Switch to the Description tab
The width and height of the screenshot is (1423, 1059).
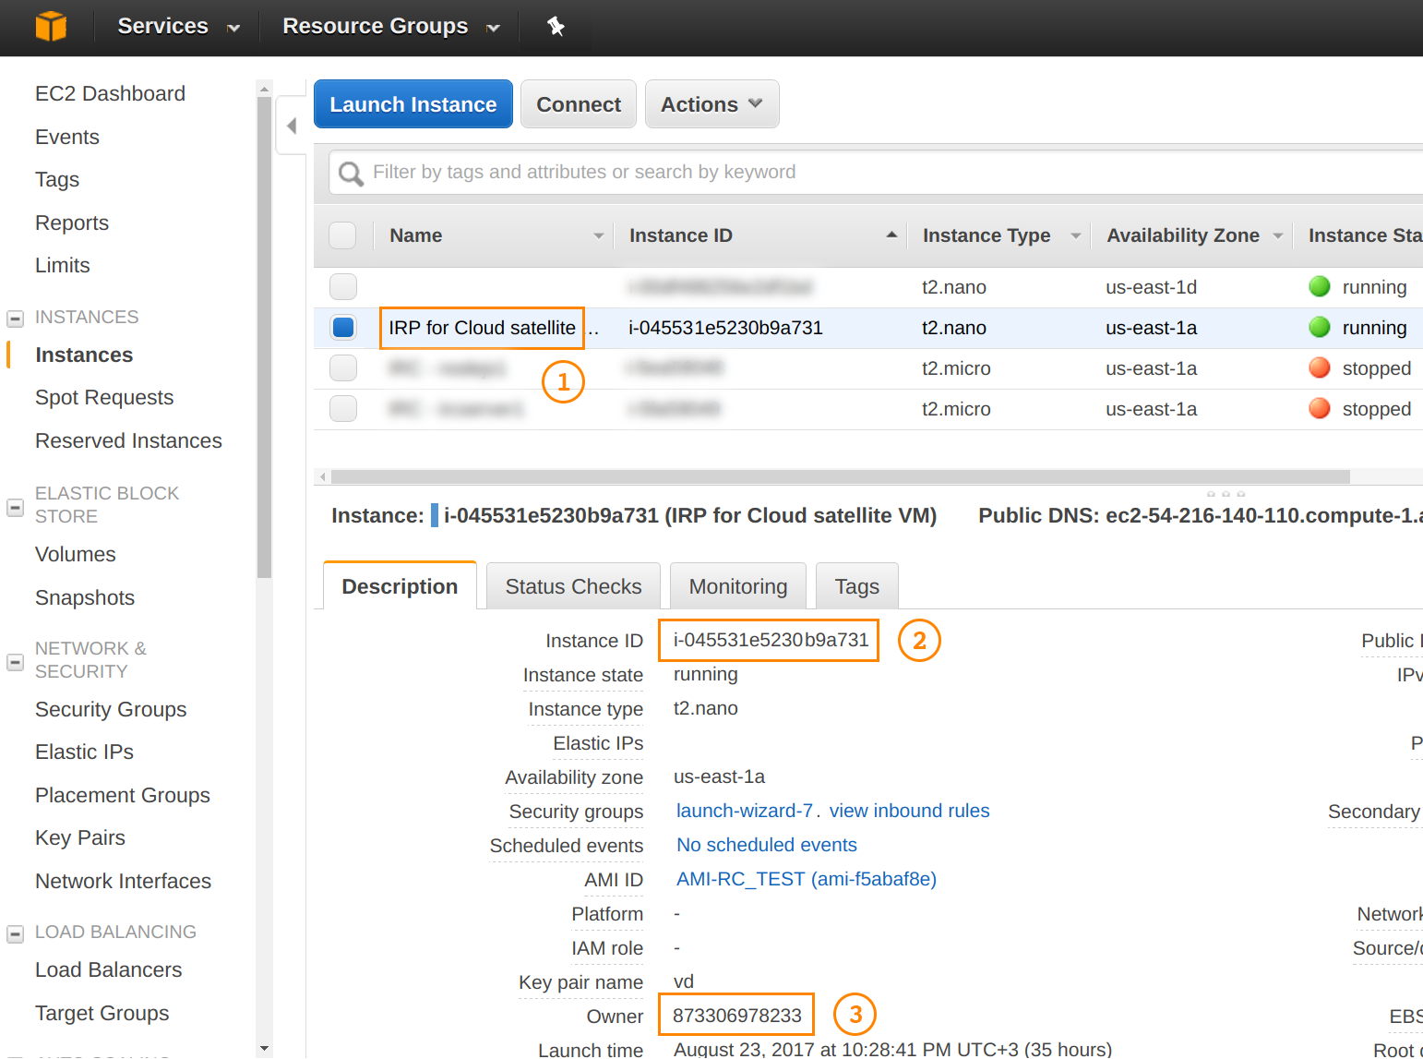400,586
